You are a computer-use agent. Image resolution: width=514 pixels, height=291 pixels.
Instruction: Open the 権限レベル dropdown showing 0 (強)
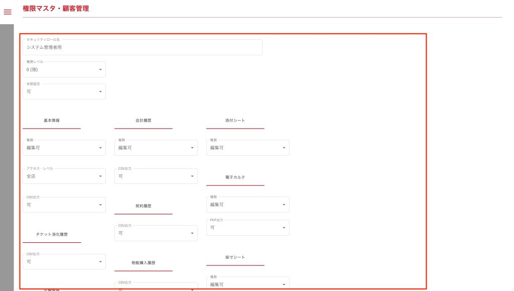[x=64, y=69]
